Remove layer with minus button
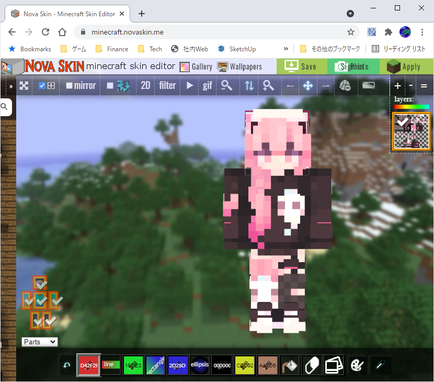This screenshot has width=434, height=382. coord(411,86)
